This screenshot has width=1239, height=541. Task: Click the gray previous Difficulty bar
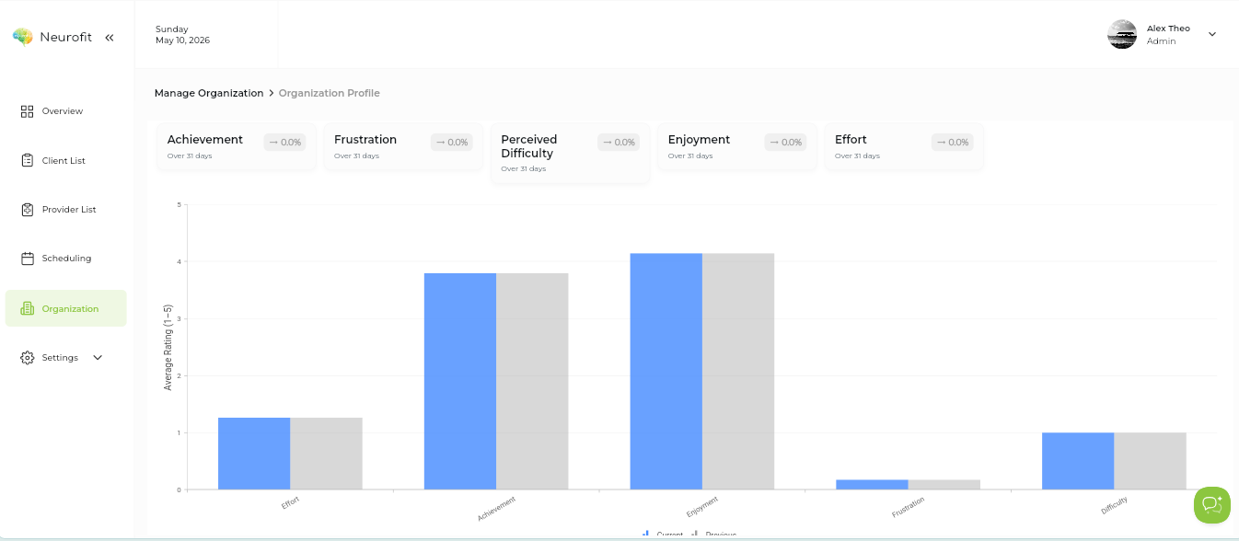click(x=1151, y=461)
